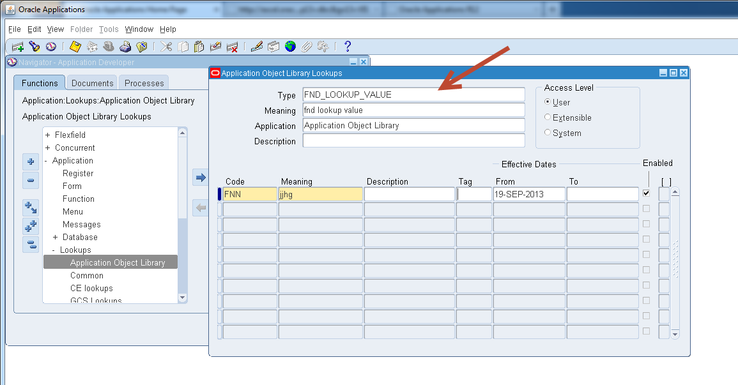Viewport: 738px width, 385px height.
Task: Click the Translations globe icon
Action: click(x=290, y=47)
